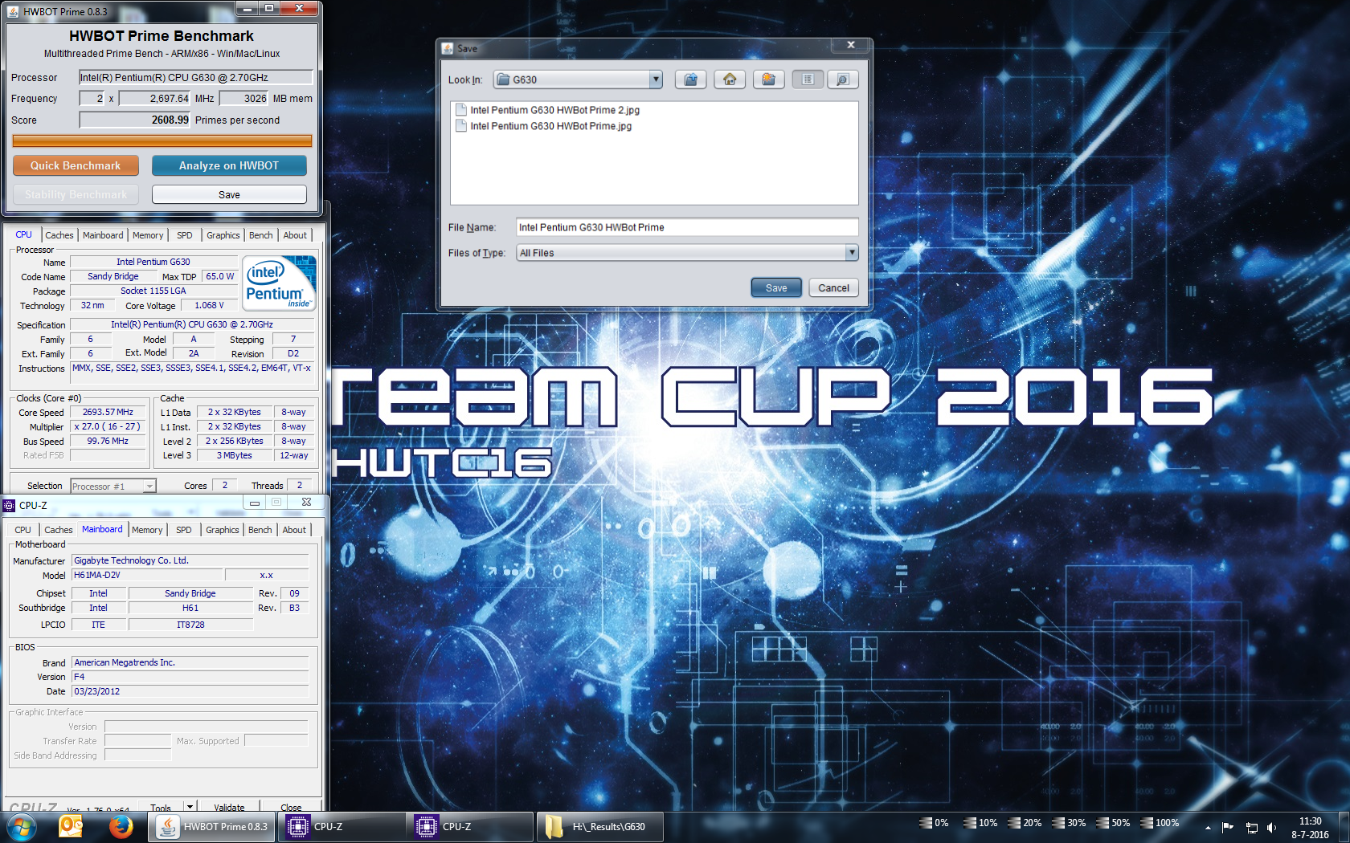The height and width of the screenshot is (843, 1350).
Task: Click Save in the HWBOT Prime window
Action: 229,194
